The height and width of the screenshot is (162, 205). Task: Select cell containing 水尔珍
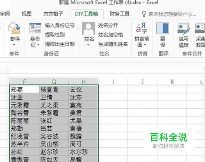point(83,152)
